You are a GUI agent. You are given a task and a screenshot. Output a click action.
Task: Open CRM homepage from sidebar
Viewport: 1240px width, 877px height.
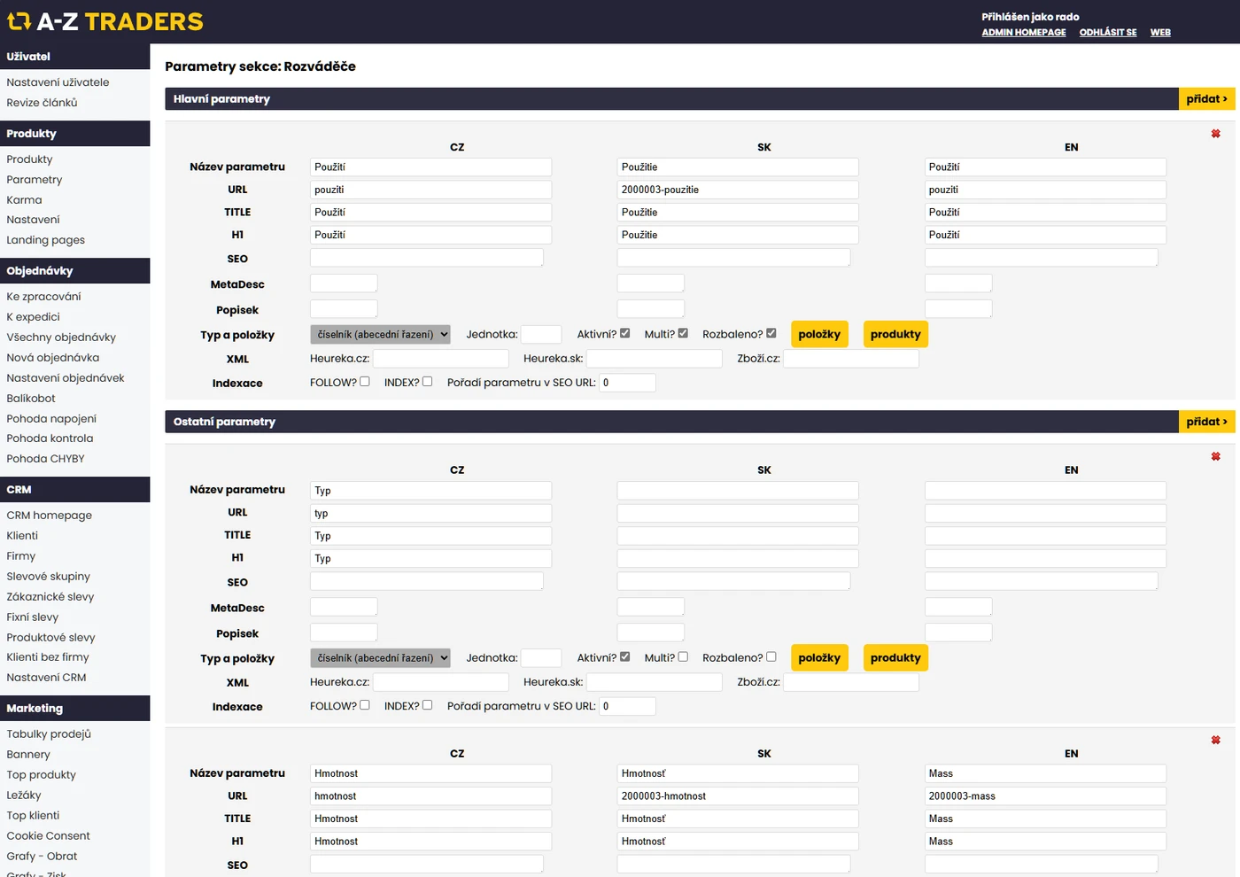click(x=50, y=516)
